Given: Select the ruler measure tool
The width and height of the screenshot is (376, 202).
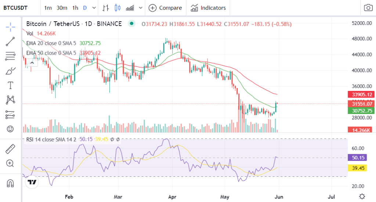Looking at the screenshot, I should coord(10,149).
